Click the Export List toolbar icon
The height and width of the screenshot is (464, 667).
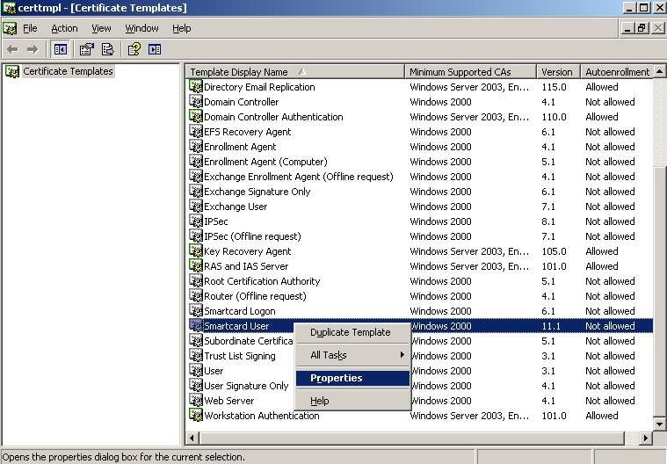(x=107, y=50)
